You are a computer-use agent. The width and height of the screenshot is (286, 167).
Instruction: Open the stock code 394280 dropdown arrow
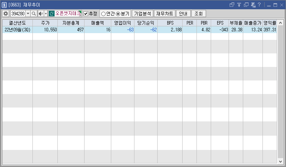pos(28,14)
